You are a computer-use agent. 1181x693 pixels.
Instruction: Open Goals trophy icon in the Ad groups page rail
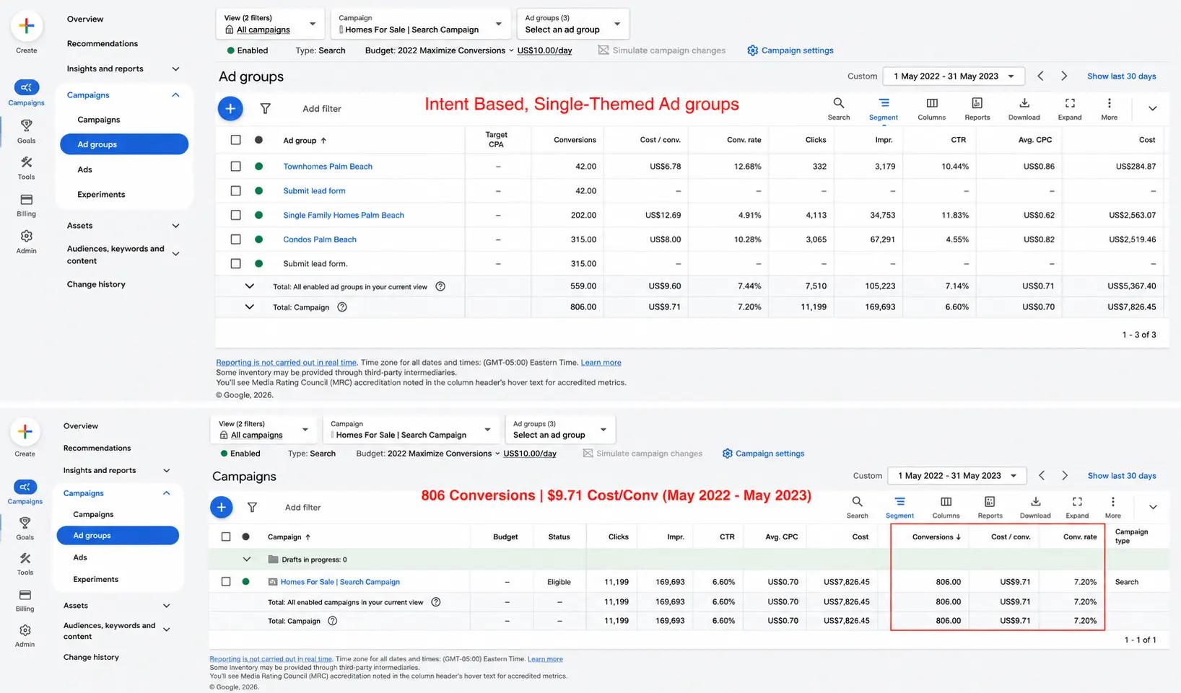[26, 125]
